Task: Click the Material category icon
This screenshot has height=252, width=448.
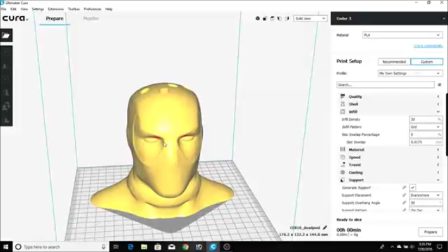Action: (342, 150)
